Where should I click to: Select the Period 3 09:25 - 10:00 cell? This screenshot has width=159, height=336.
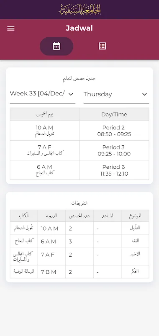click(114, 150)
